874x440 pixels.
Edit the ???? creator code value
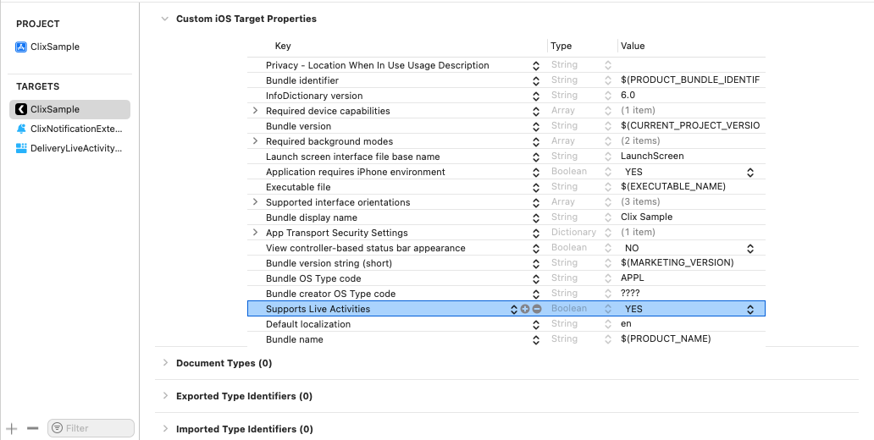630,293
